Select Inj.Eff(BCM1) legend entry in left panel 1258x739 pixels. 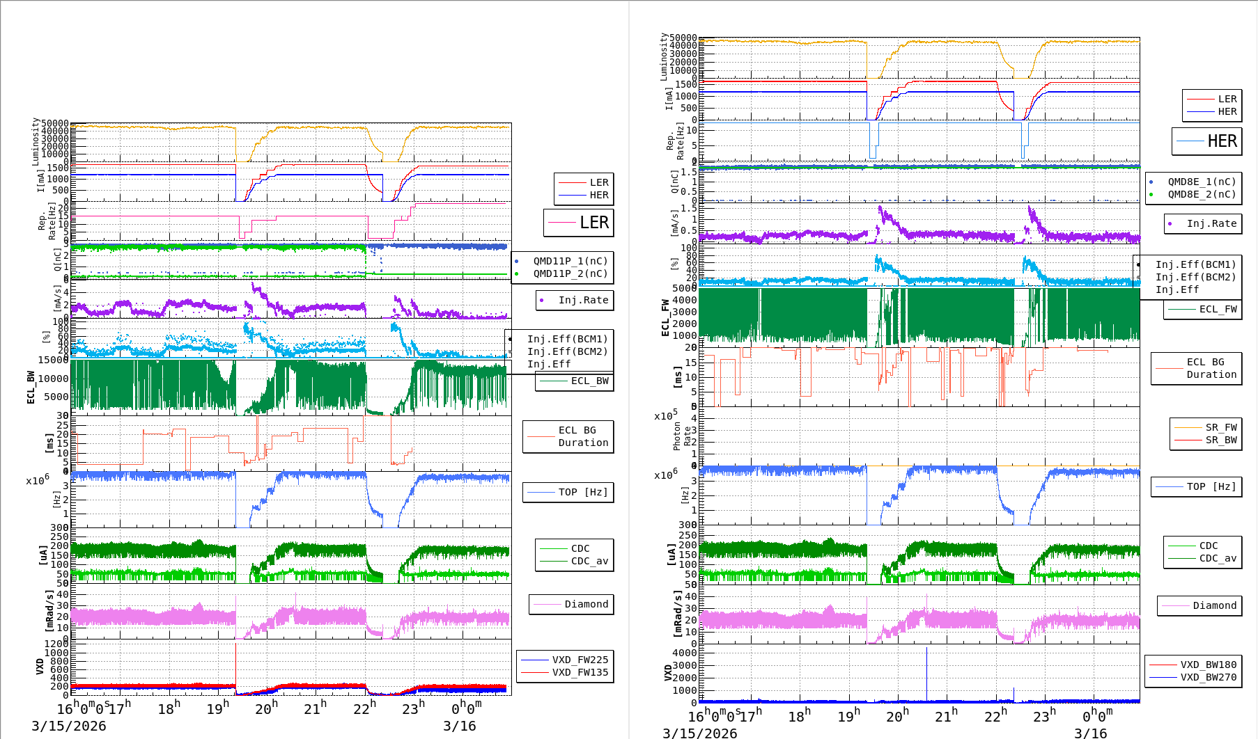pos(566,339)
